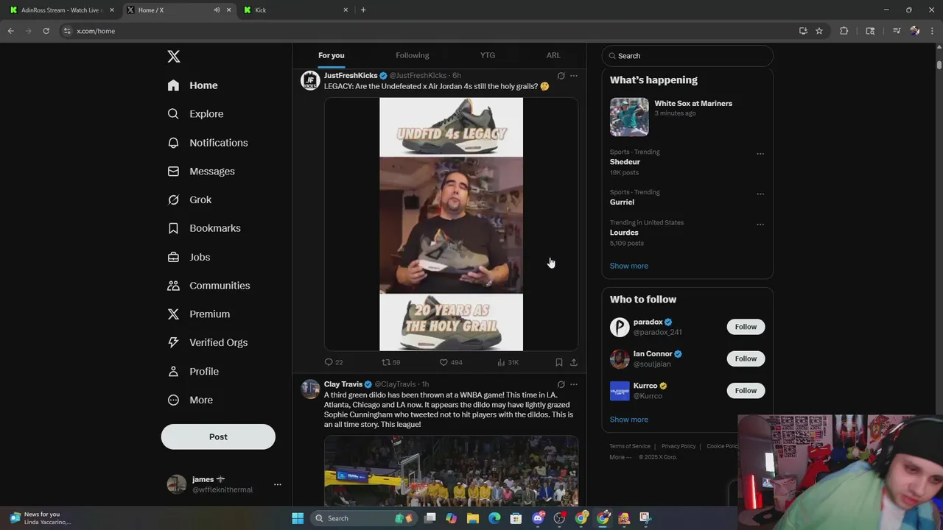Open the Gurriel trending topic

622,202
